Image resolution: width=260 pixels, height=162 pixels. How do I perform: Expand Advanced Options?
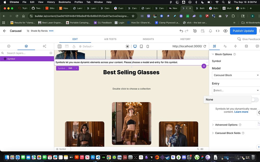pos(226,125)
